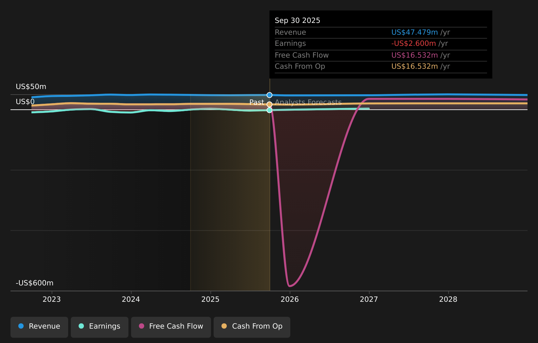Click the teal Earnings data point marker

pyautogui.click(x=269, y=110)
